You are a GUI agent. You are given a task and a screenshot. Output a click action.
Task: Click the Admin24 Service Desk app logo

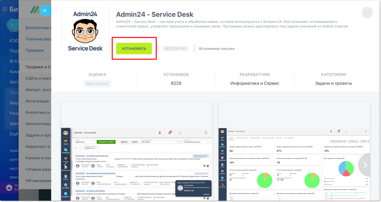[85, 31]
